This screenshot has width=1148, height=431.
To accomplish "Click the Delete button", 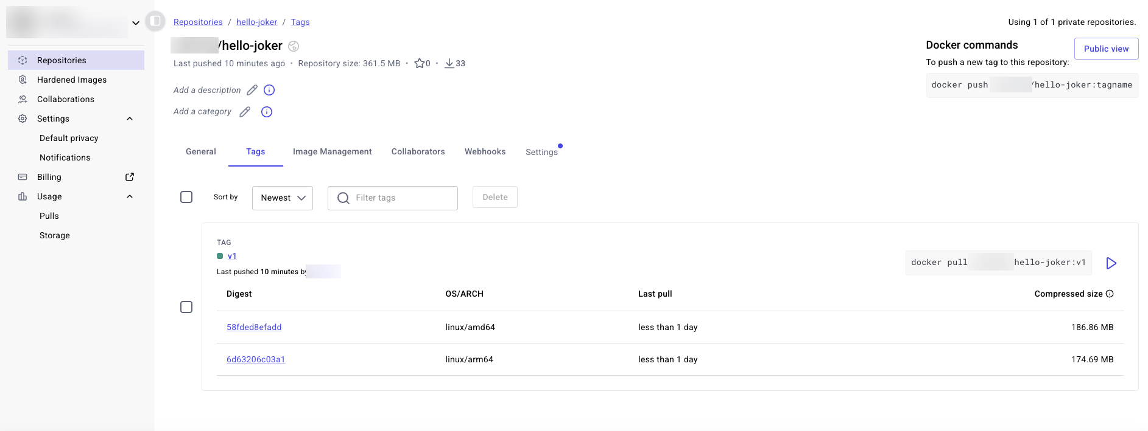I will (495, 197).
